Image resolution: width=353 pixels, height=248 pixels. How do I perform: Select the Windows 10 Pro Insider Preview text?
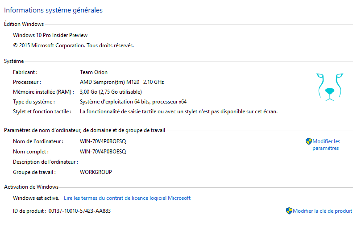coord(50,35)
